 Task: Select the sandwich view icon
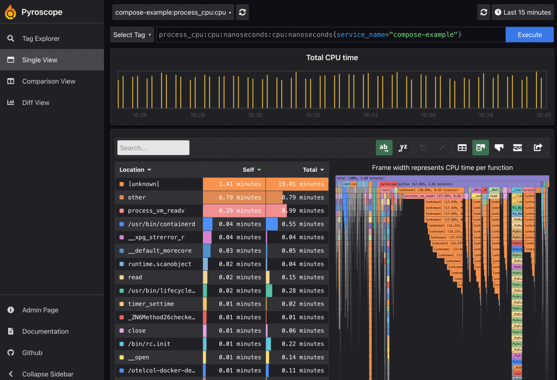point(518,148)
